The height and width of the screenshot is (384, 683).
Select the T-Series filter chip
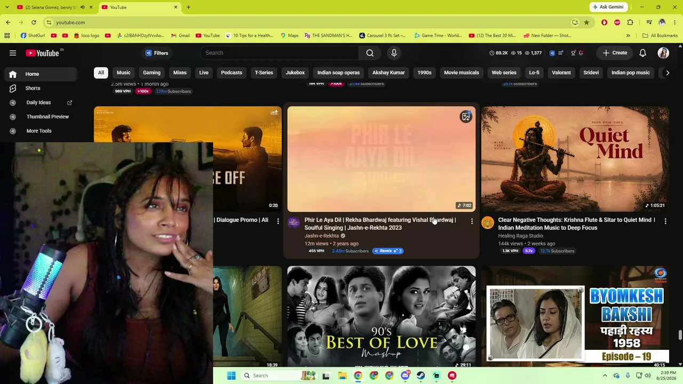pos(264,73)
